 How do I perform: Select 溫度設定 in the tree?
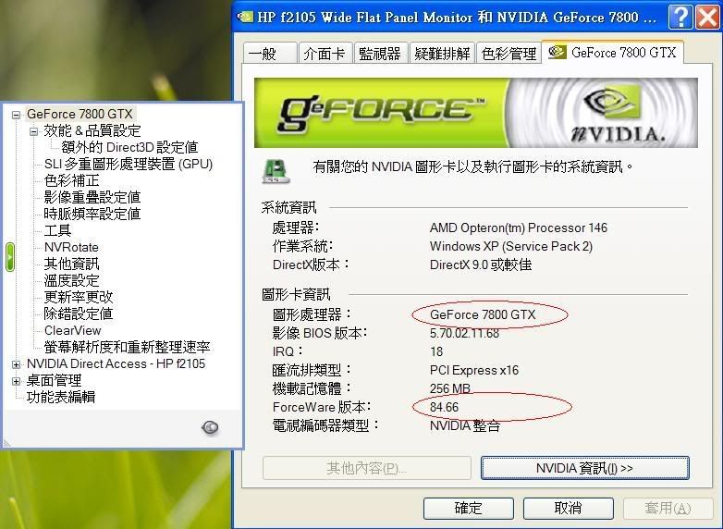pos(71,280)
